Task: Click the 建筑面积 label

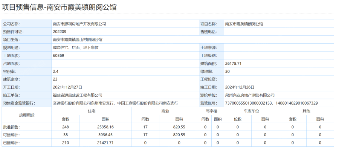Action: click(209, 64)
